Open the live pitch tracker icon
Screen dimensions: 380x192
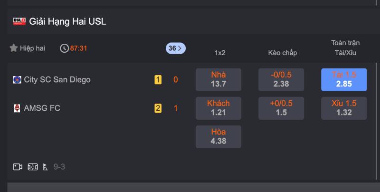[33, 167]
